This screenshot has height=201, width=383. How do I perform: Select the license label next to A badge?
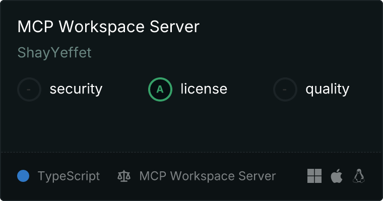click(204, 89)
